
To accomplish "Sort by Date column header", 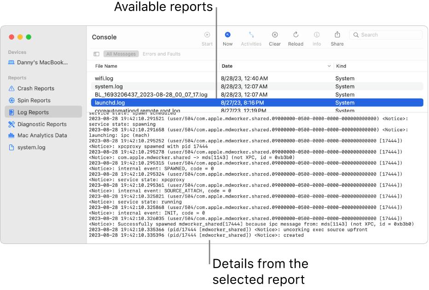I will click(x=227, y=66).
